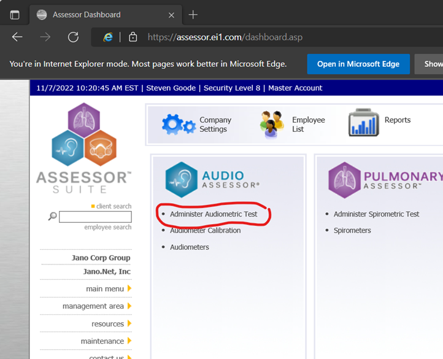Click the Internet Explorer mode icon
The height and width of the screenshot is (359, 443).
point(108,37)
